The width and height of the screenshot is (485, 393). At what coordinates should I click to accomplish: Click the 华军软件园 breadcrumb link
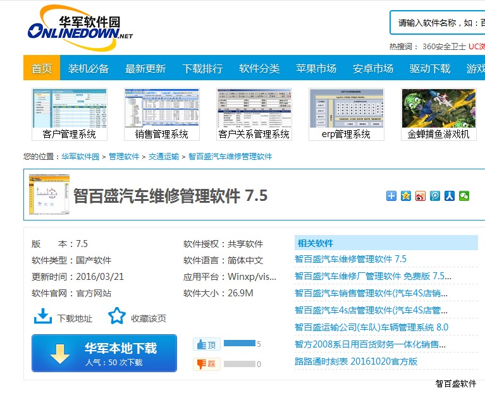coord(80,157)
